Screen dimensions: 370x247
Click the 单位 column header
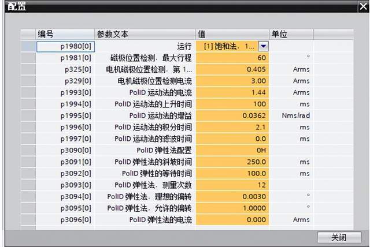[x=291, y=34]
